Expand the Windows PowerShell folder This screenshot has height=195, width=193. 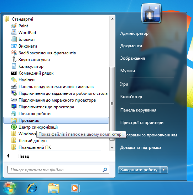[x=24, y=134]
